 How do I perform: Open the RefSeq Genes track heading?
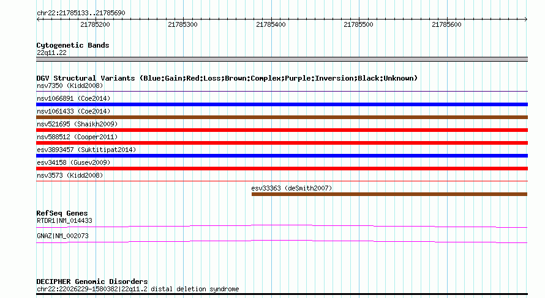62,213
